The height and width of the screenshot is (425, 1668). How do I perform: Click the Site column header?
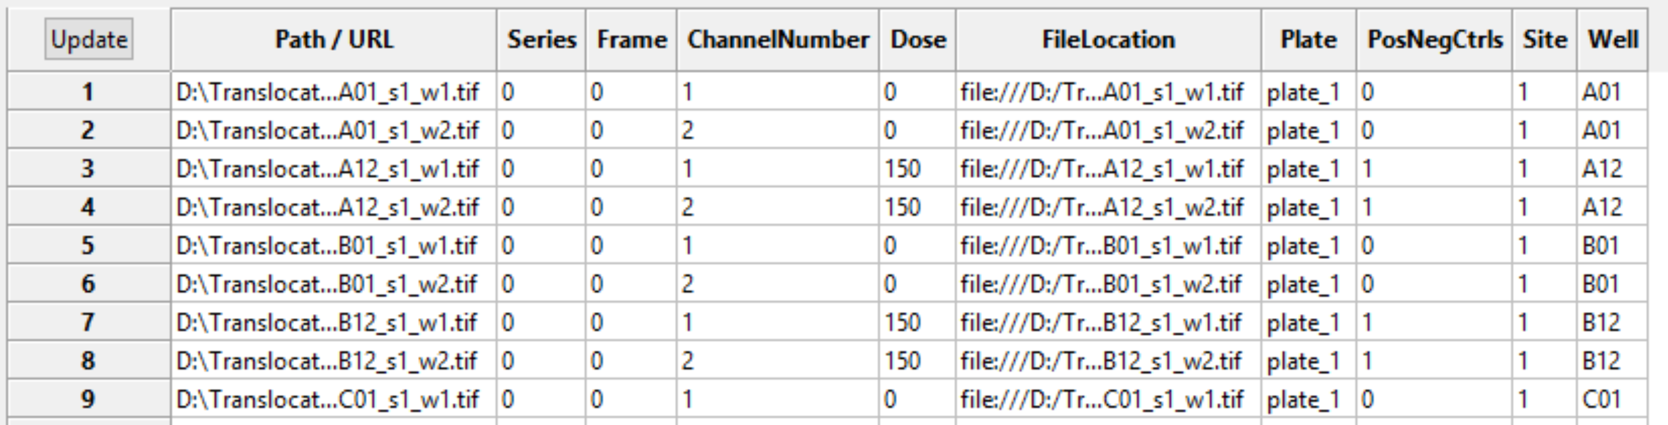1544,39
